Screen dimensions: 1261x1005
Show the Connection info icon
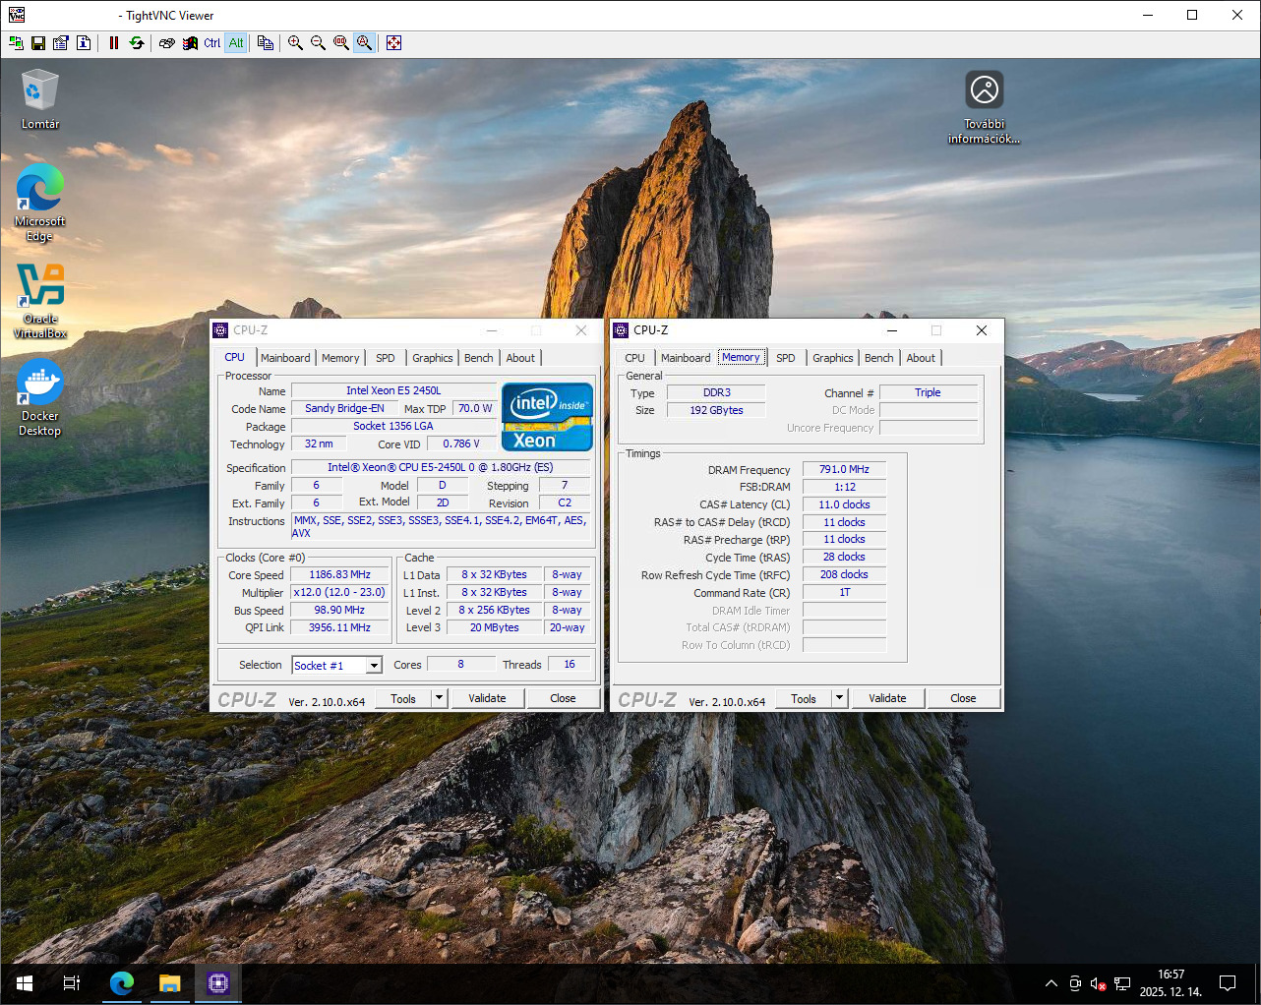click(84, 43)
